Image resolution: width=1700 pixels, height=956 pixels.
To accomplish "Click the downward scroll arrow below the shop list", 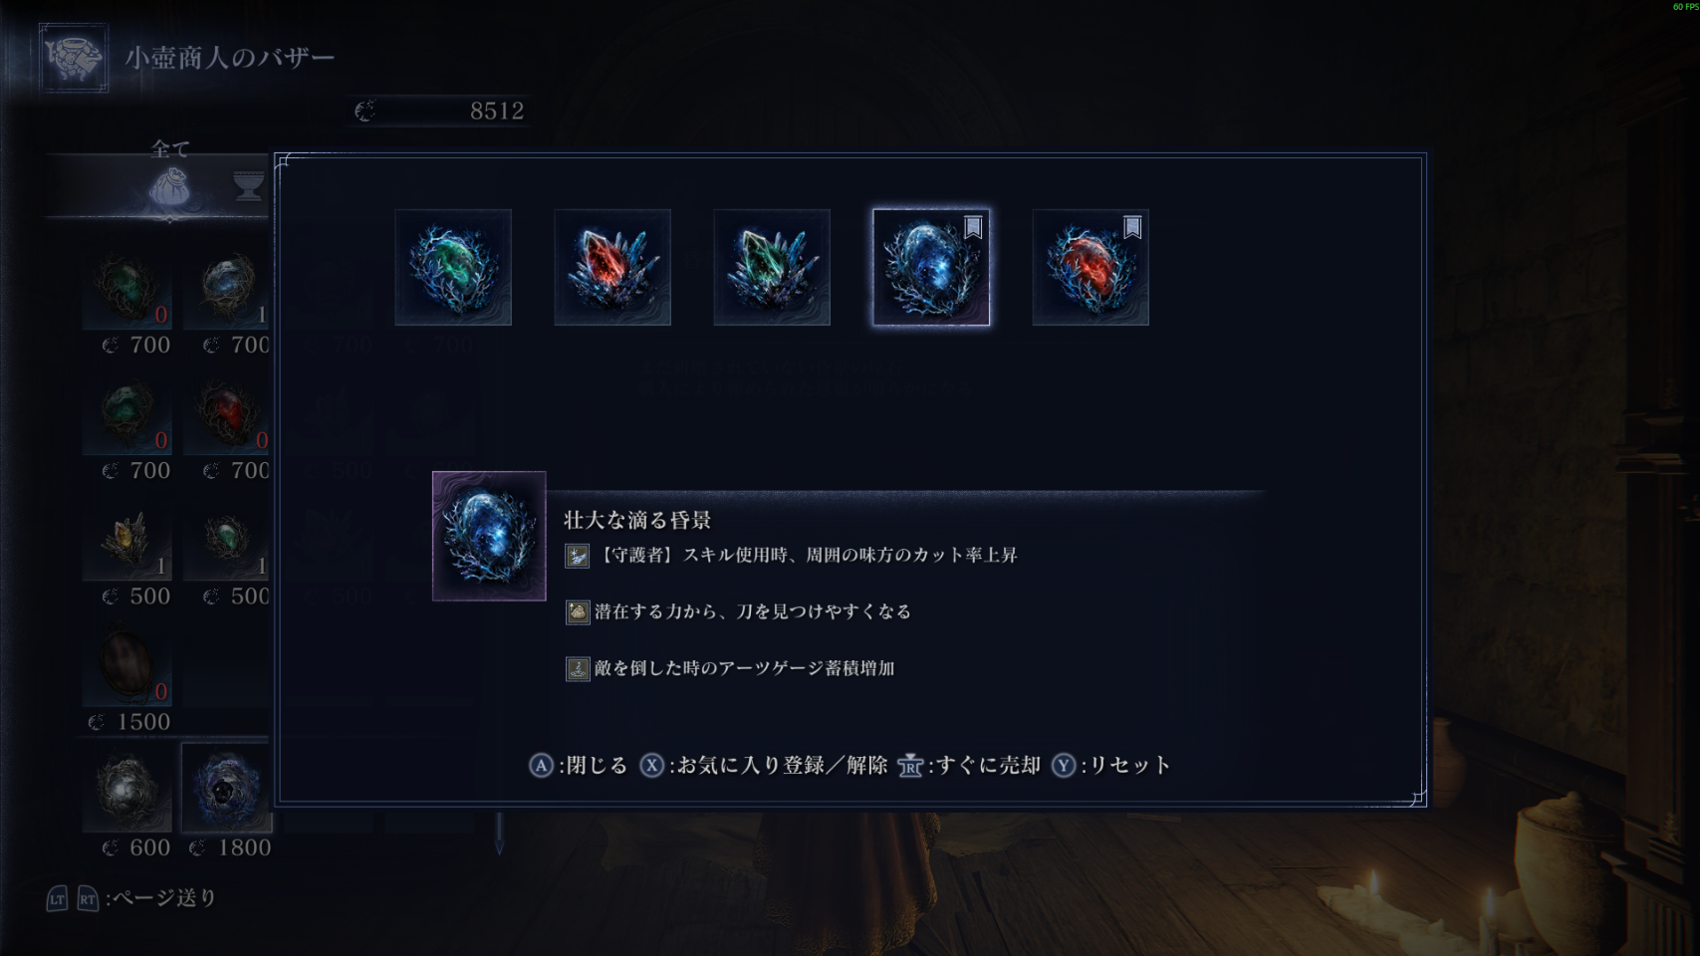I will (x=499, y=835).
